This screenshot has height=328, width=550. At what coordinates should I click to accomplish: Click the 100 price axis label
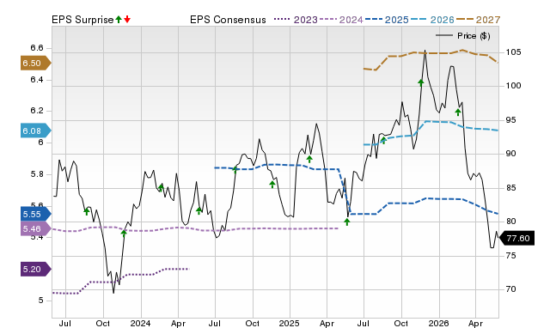(x=513, y=86)
